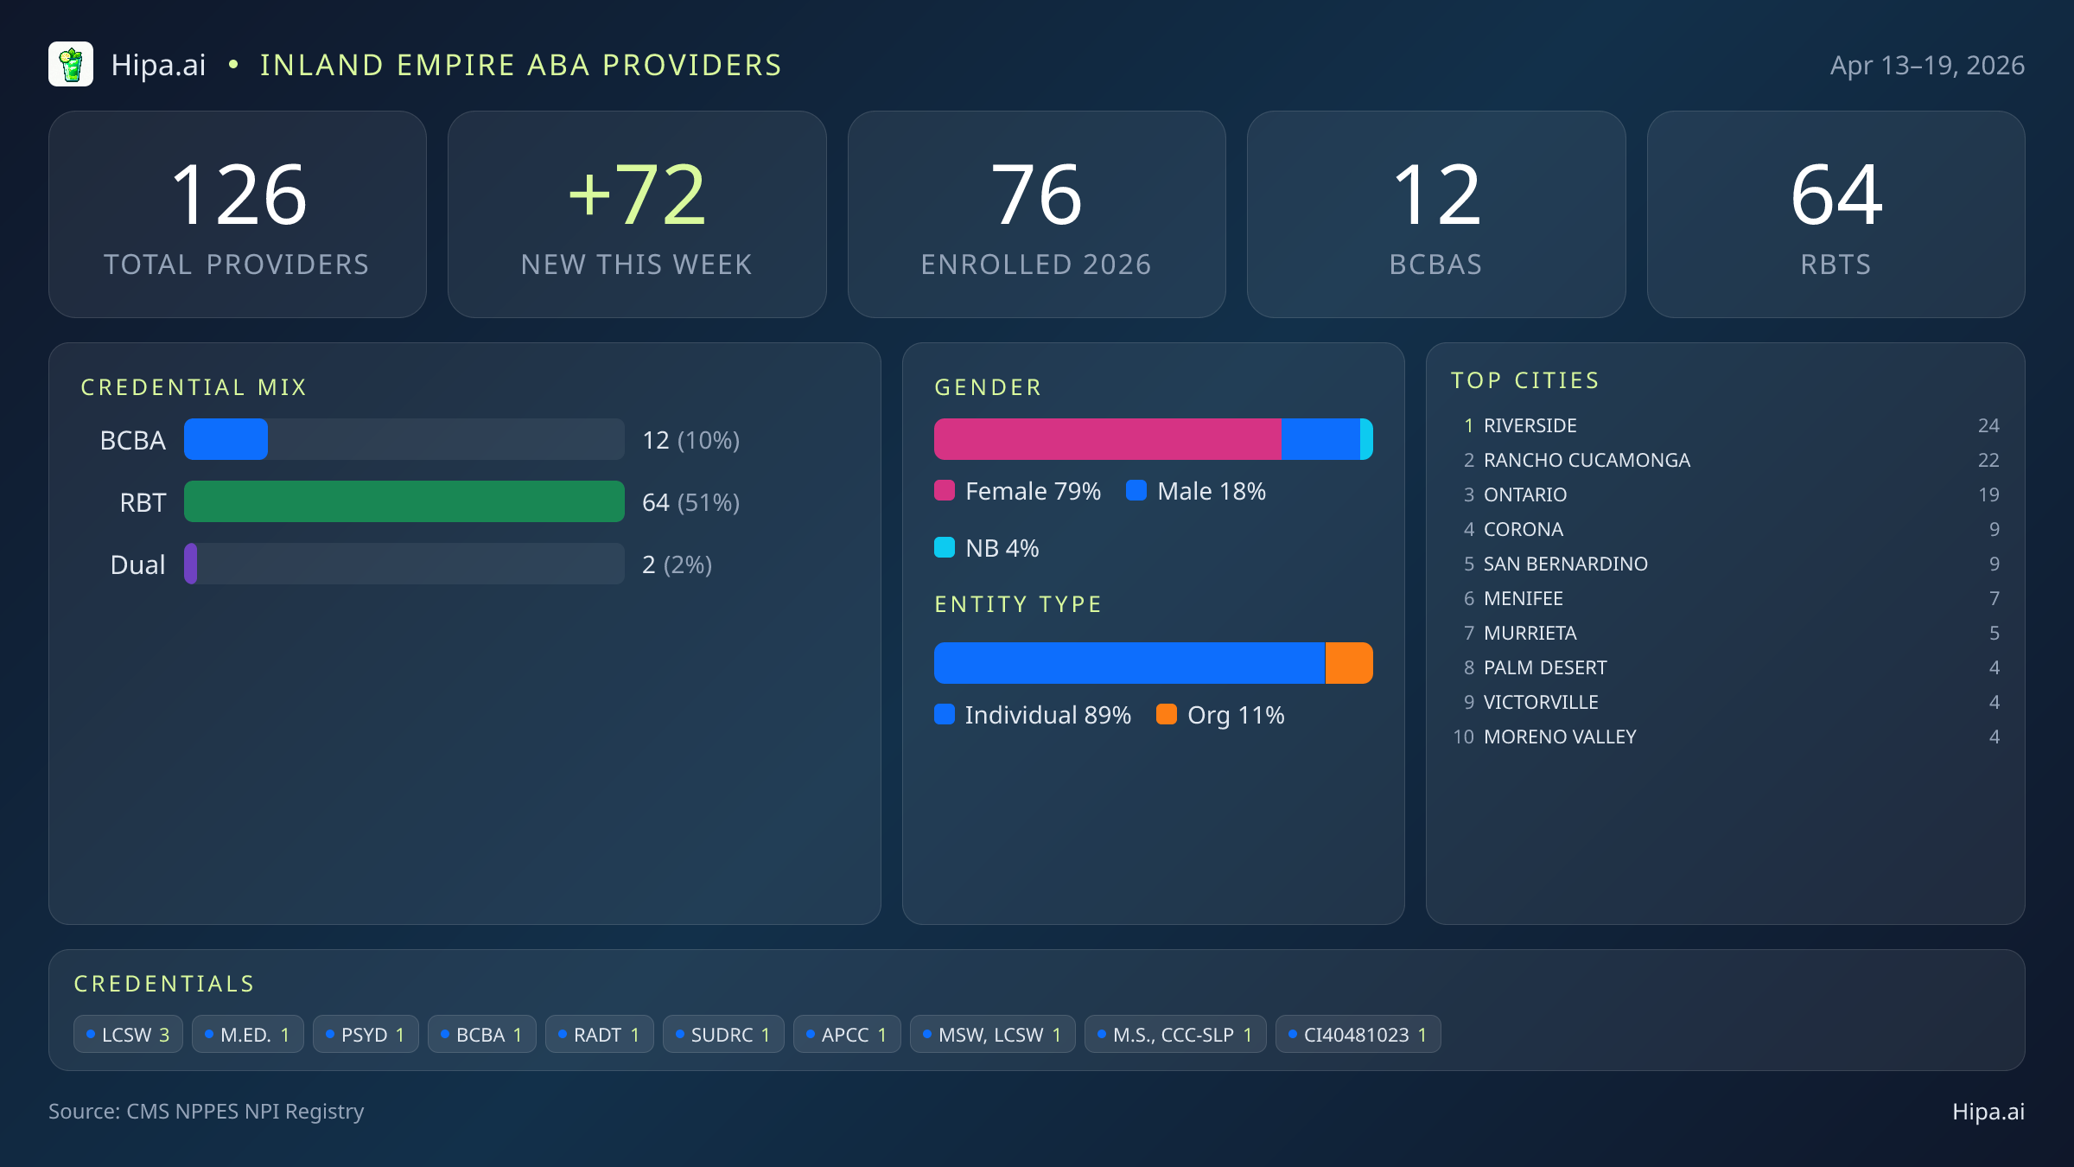Click Rancho Cucamonga in Top Cities
Viewport: 2074px width, 1167px height.
pyautogui.click(x=1587, y=460)
